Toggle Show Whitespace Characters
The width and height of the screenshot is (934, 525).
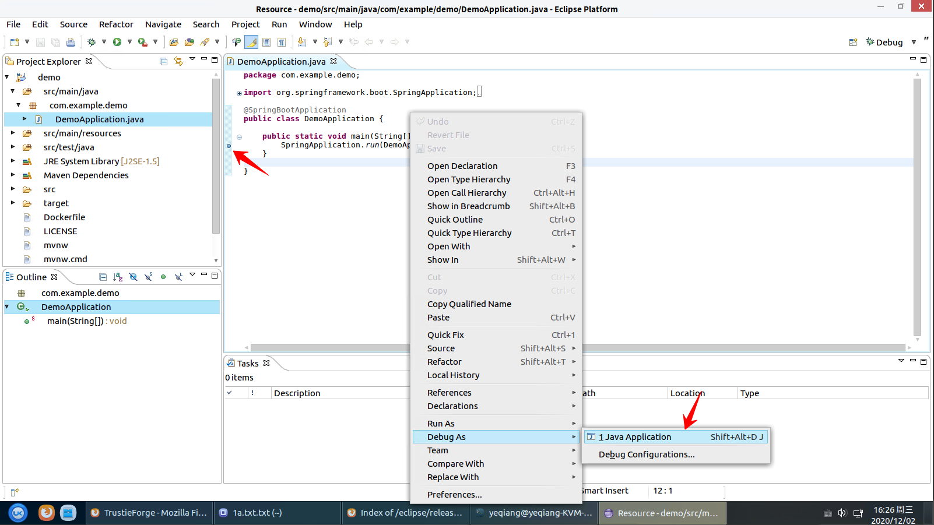coord(282,42)
